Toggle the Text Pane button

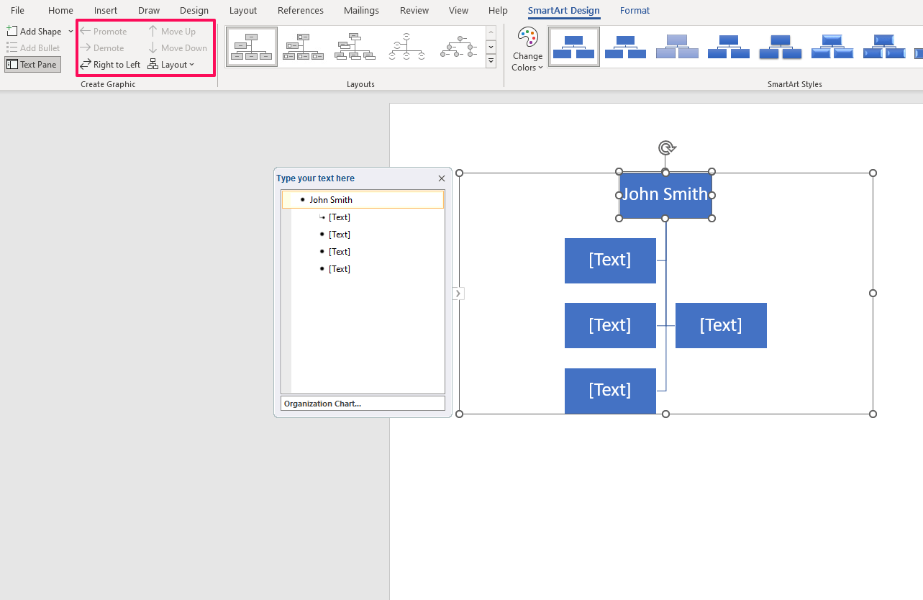point(32,65)
